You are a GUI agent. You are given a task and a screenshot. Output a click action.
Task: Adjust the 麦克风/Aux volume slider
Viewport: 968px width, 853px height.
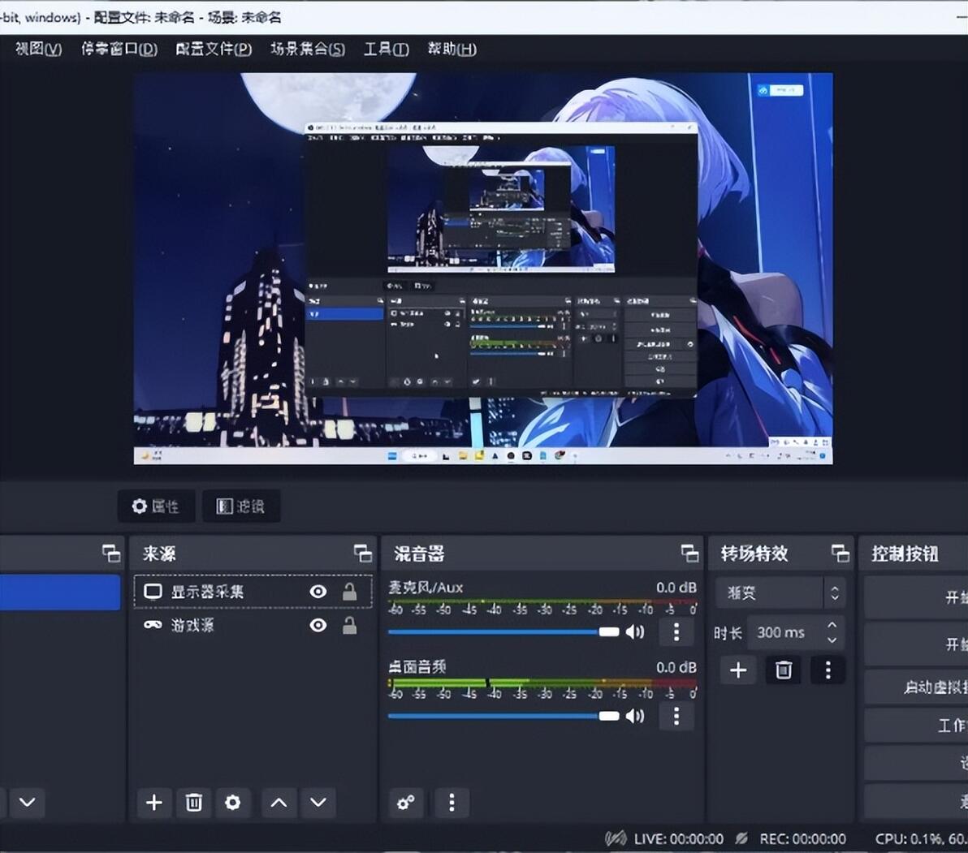click(503, 631)
